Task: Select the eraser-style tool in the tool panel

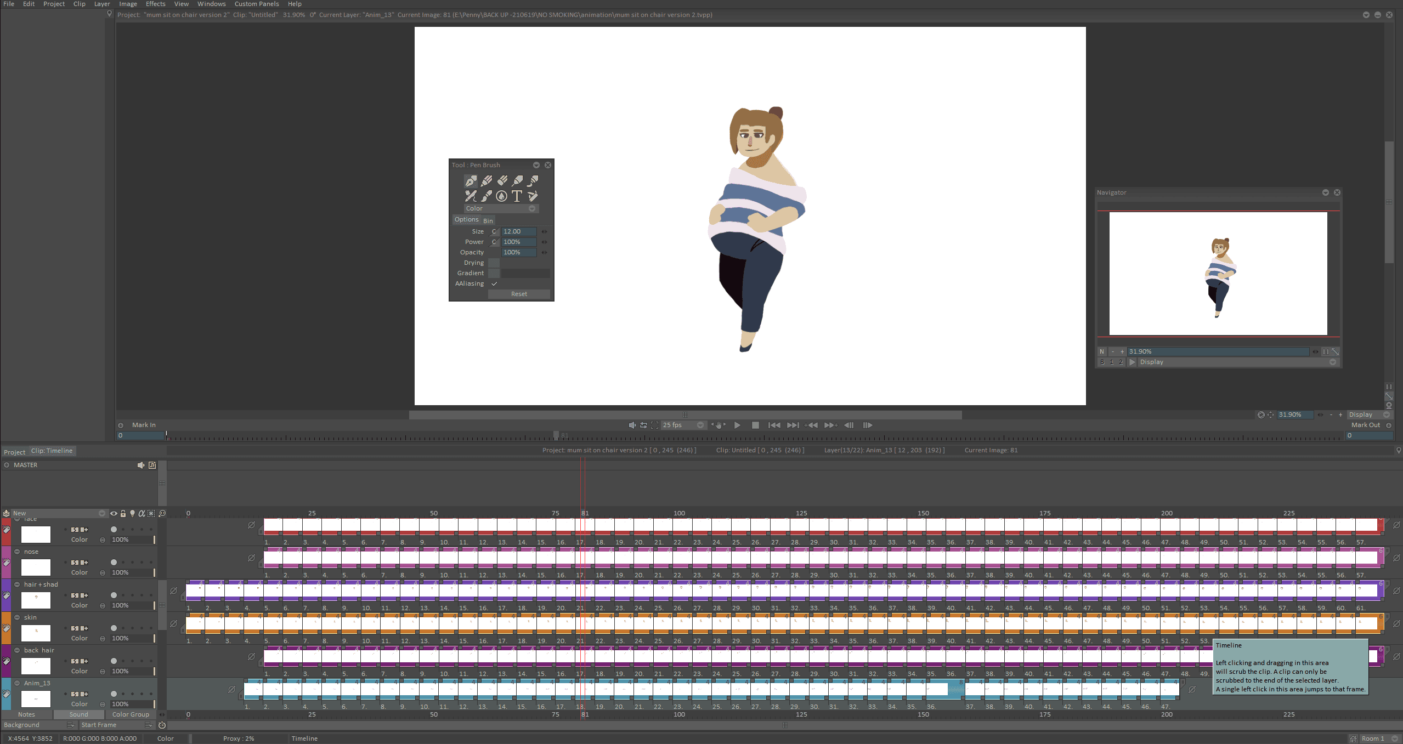Action: (502, 181)
